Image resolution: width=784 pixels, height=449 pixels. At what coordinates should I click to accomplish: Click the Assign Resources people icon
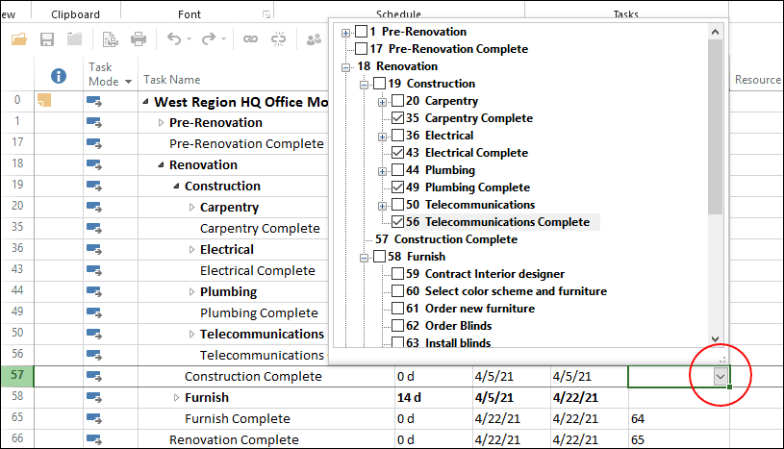(x=314, y=39)
